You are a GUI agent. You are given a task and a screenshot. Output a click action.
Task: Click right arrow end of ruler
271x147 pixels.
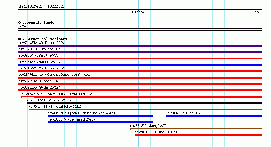(262, 10)
